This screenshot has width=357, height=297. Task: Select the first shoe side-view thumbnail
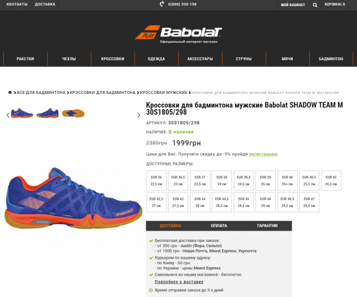22,113
